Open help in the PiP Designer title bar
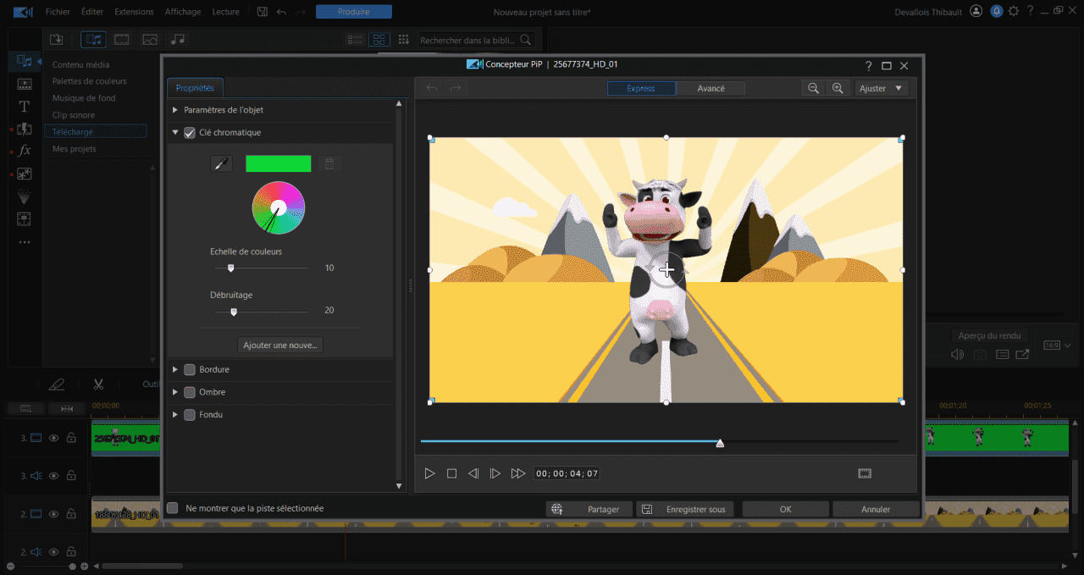The width and height of the screenshot is (1084, 575). point(868,65)
